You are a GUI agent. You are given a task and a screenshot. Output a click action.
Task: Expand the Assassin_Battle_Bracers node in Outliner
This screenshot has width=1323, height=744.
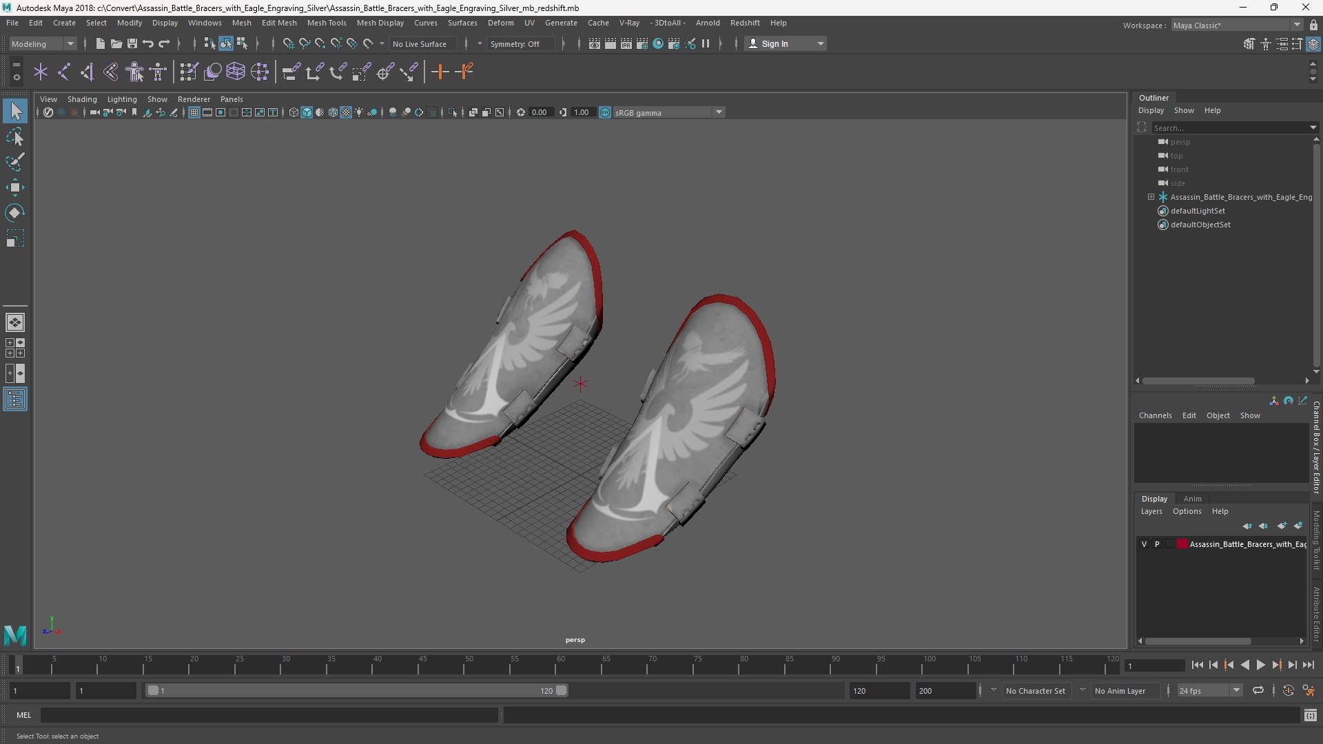coord(1151,197)
